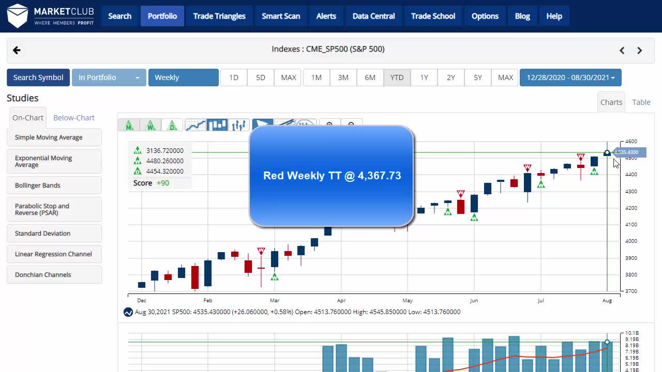Open Trade School menu
This screenshot has height=372, width=662.
[433, 16]
